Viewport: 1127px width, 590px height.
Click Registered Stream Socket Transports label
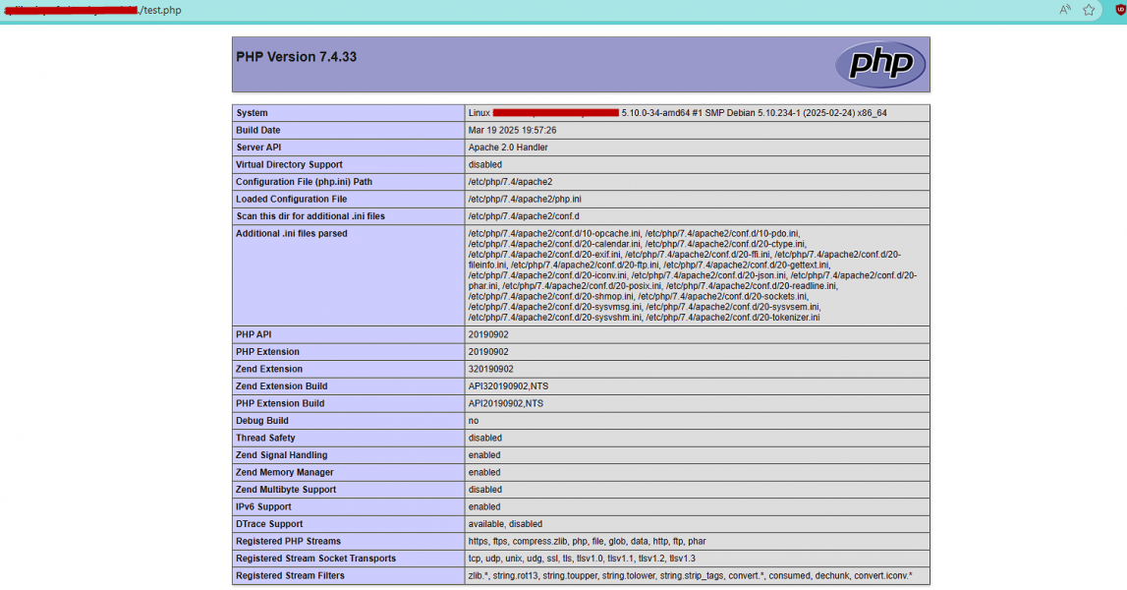click(315, 560)
